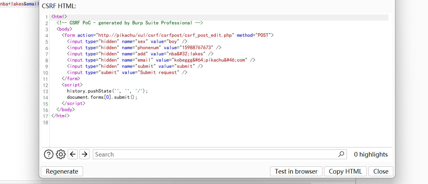Click the Test in browser button
The image size is (428, 184).
pyautogui.click(x=296, y=171)
